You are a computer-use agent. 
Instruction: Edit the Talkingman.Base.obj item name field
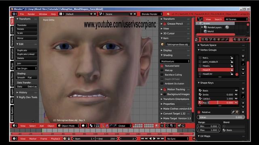pos(177,45)
